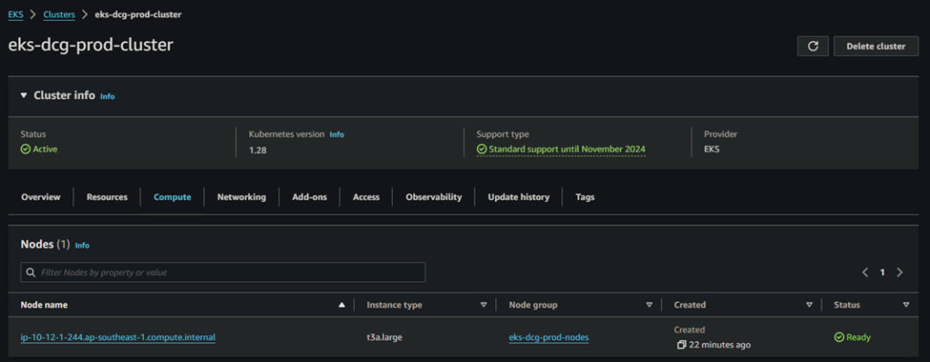Open the Add-ons tab

click(x=309, y=197)
